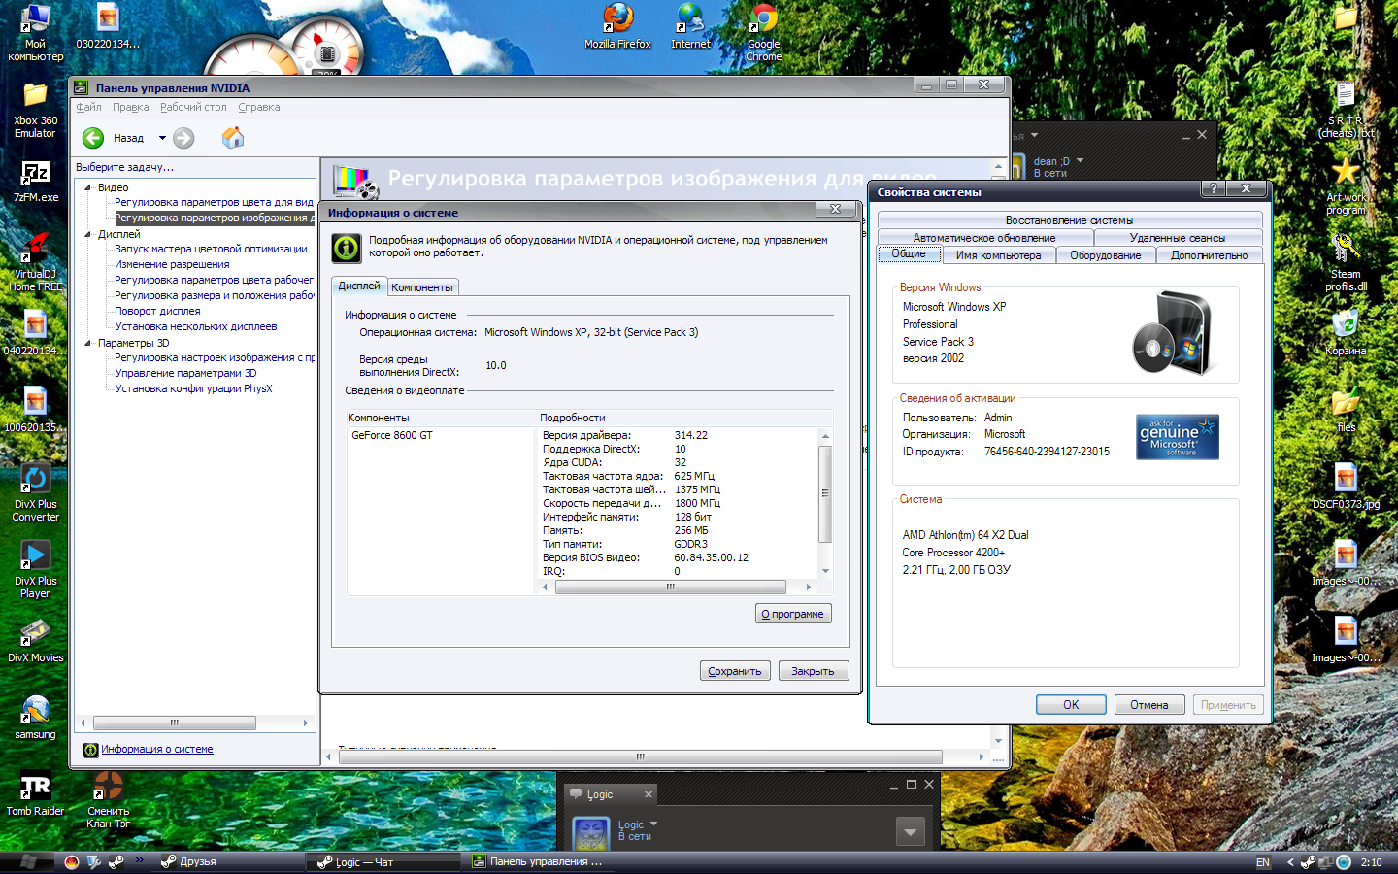Click the Информация о системе link

[157, 750]
